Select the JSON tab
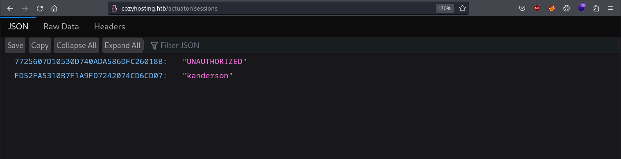 [x=18, y=26]
